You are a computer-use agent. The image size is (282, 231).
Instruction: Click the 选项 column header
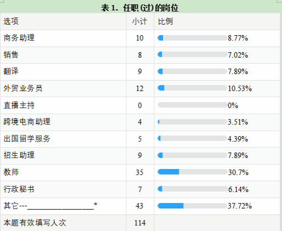pyautogui.click(x=11, y=21)
